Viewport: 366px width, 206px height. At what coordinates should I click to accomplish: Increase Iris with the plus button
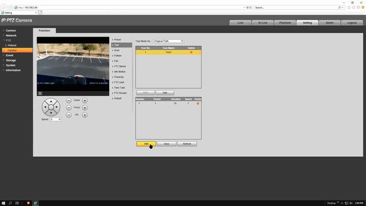85,115
